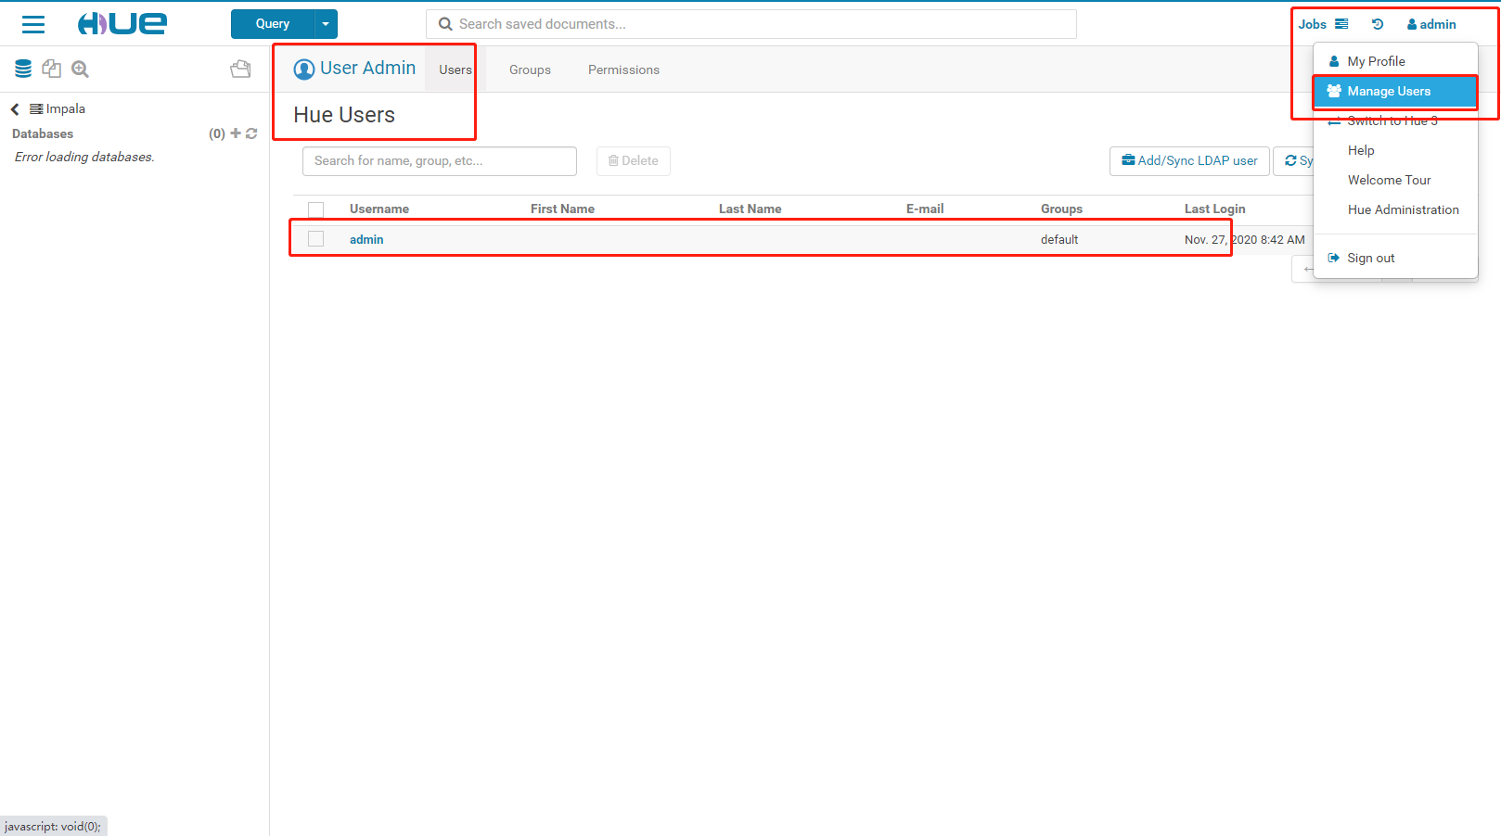
Task: Open the query history icon
Action: pyautogui.click(x=1378, y=24)
